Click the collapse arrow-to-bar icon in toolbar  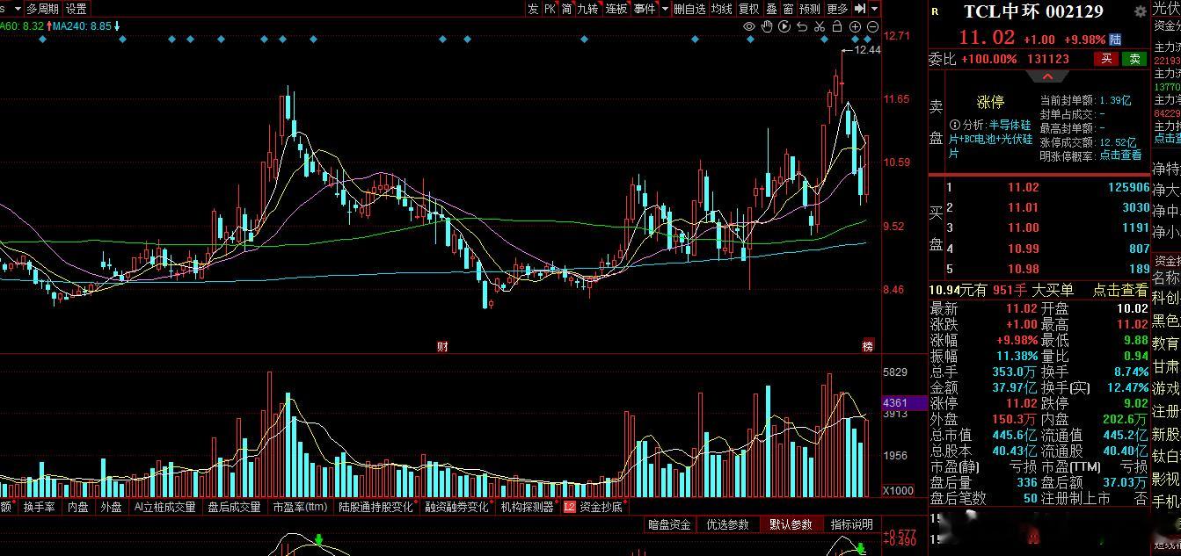pos(859,8)
